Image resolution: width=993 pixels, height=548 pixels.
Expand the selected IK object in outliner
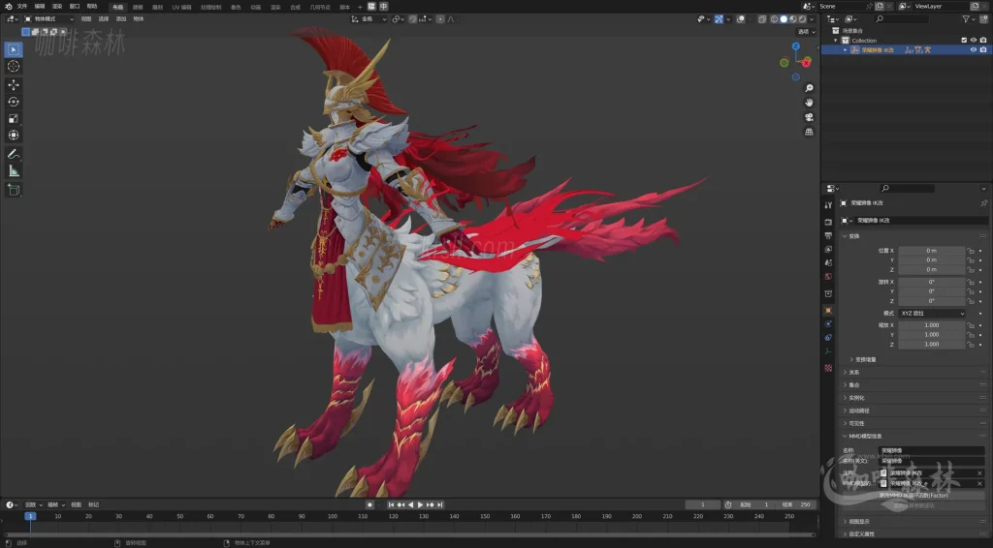pos(845,50)
